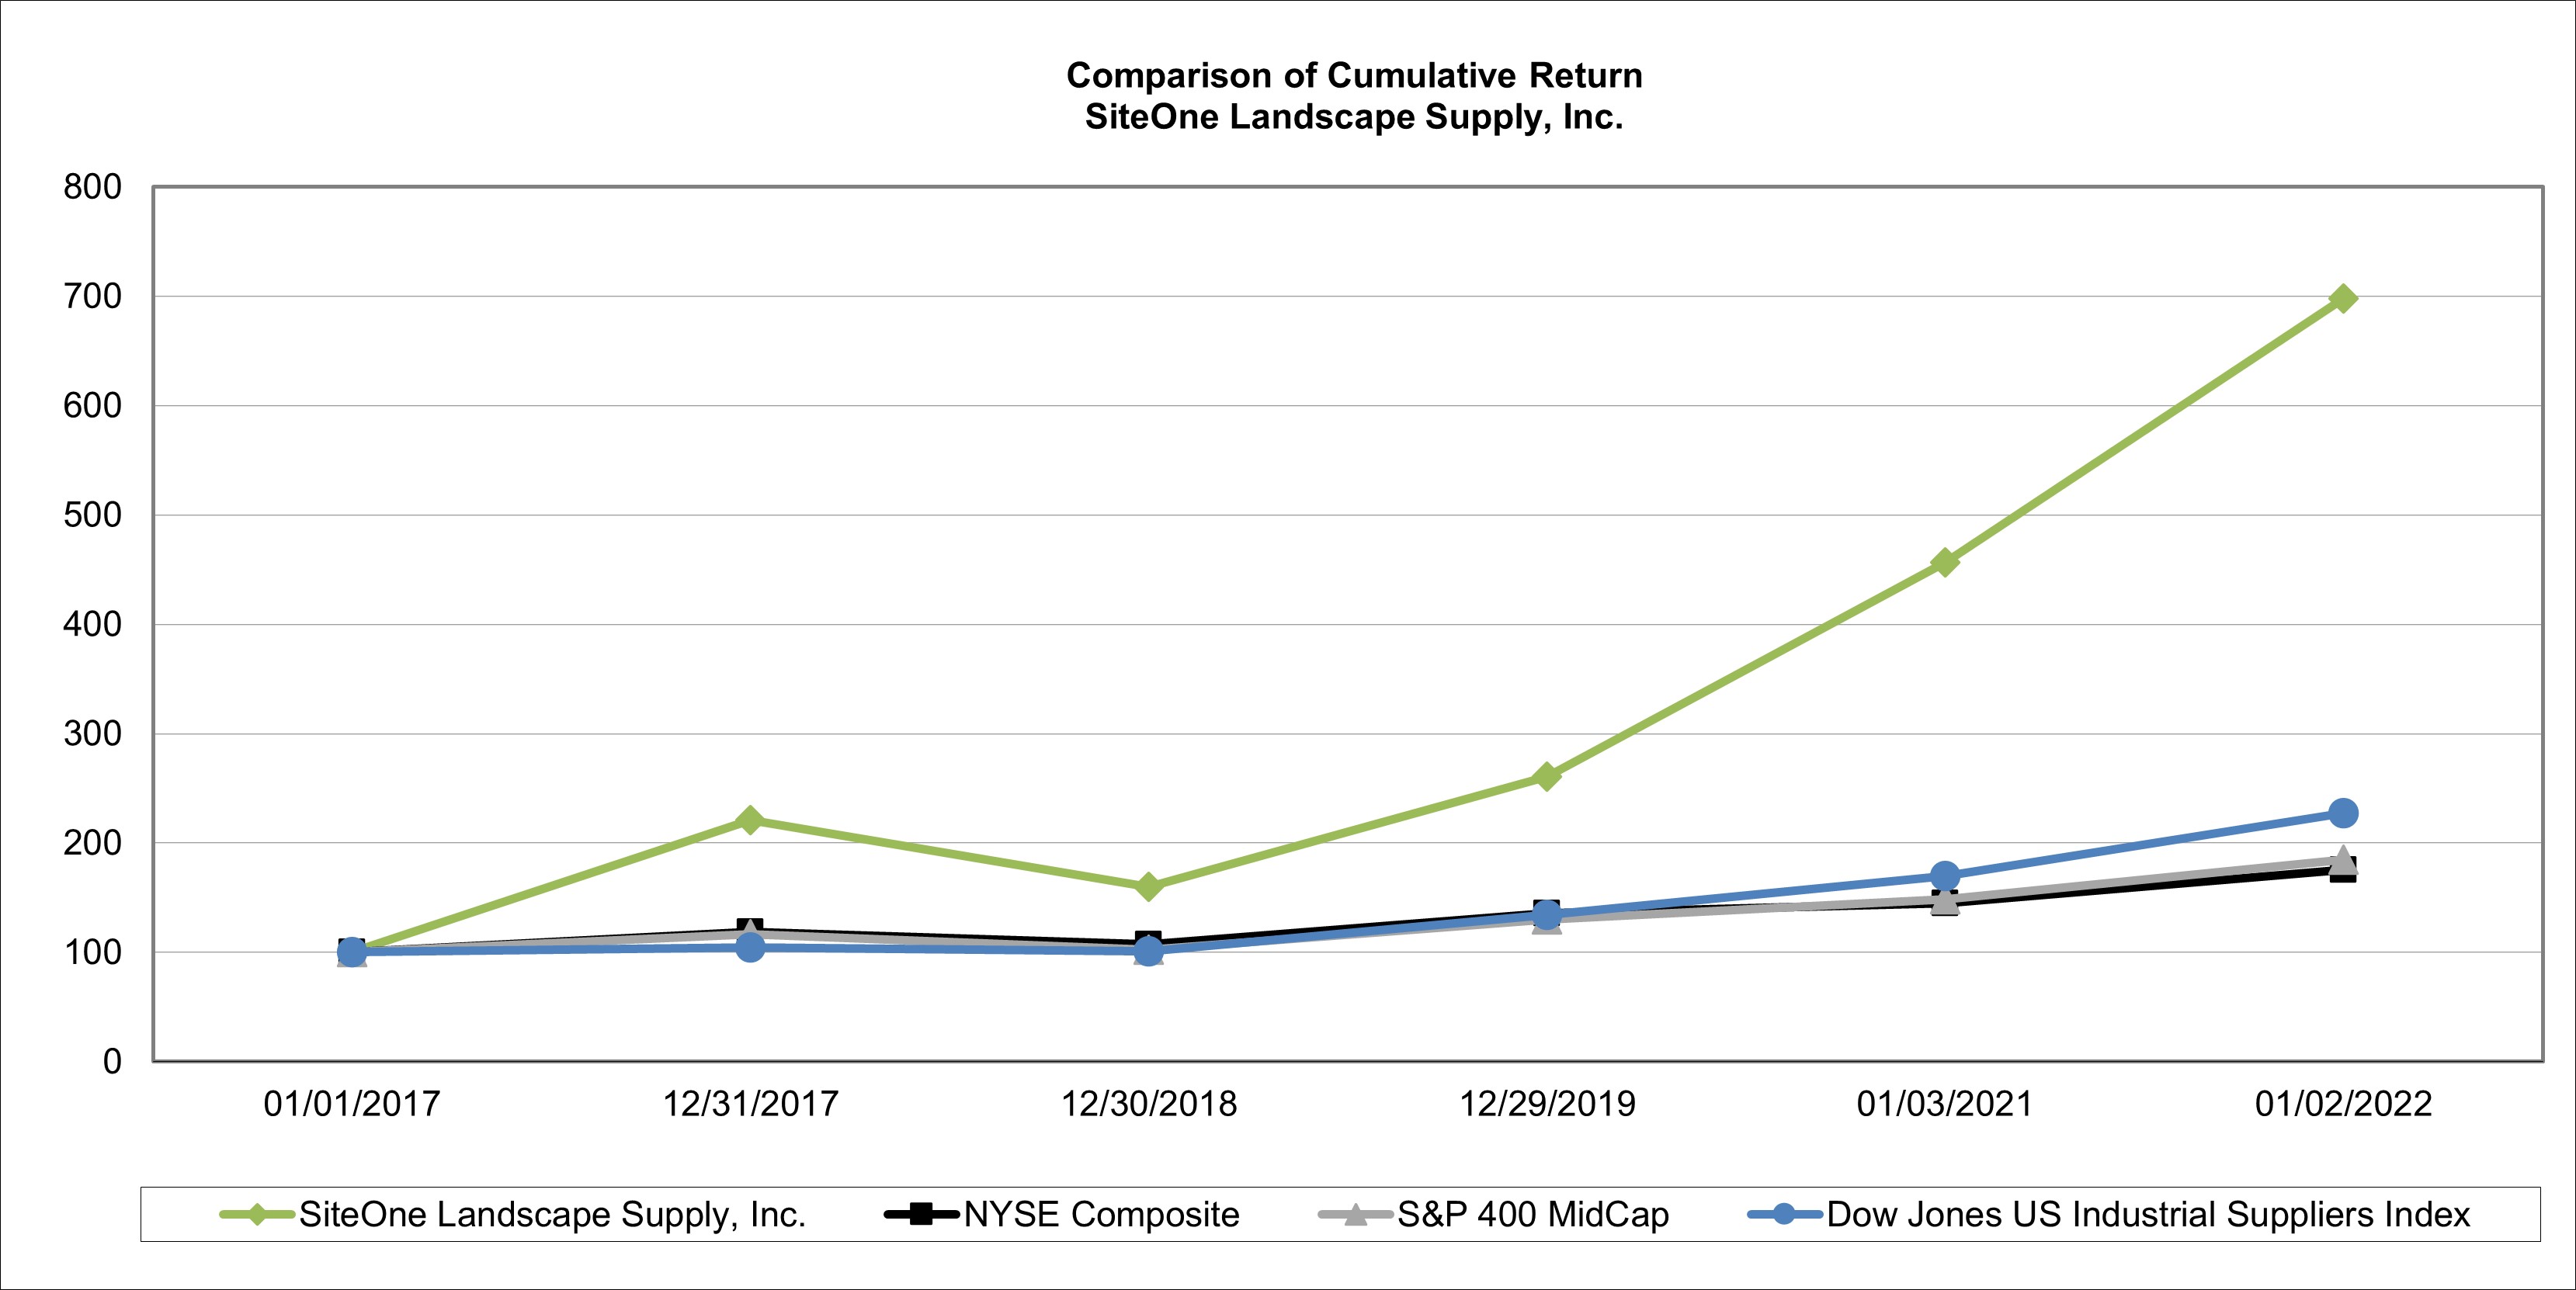Click the 'Dow Jones US Industrial Suppliers Index' legend text
This screenshot has width=2576, height=1290.
click(2148, 1215)
